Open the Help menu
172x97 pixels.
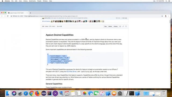tap(51, 1)
